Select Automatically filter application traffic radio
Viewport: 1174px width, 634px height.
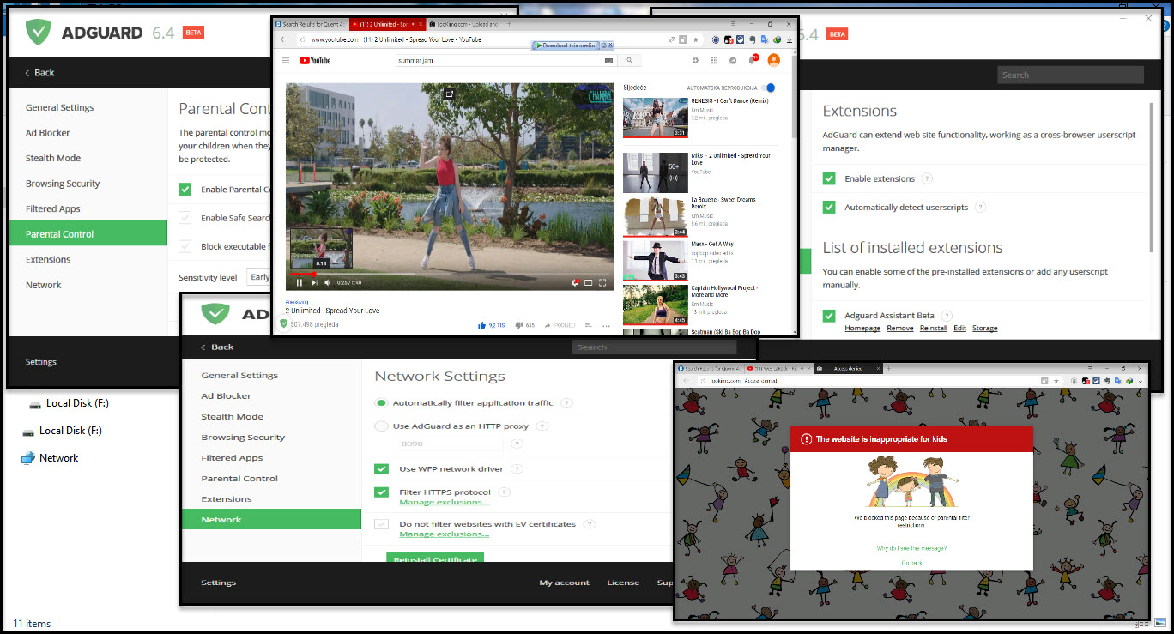pos(381,402)
